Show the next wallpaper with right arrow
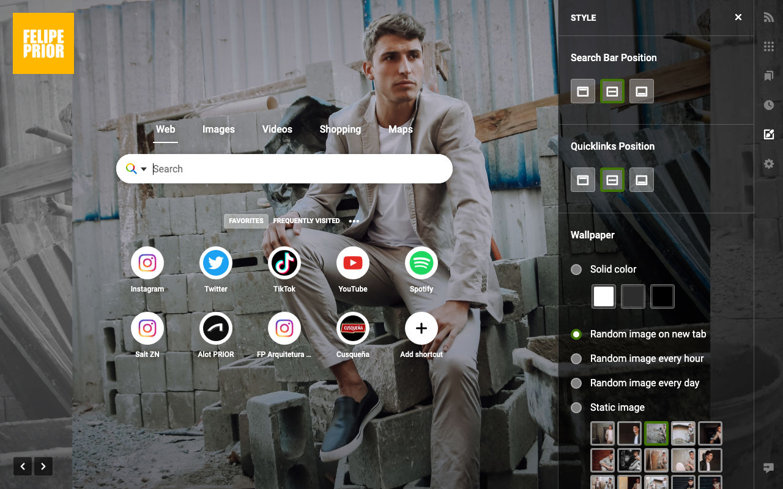The image size is (783, 489). pos(43,467)
